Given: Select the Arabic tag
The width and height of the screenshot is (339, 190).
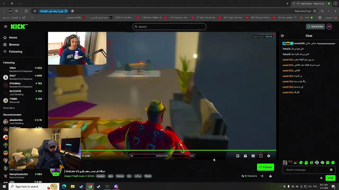Looking at the screenshot, I should [x=101, y=176].
